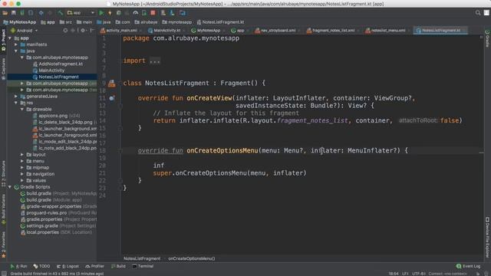Open the Device File Explorer side tab

(487, 237)
